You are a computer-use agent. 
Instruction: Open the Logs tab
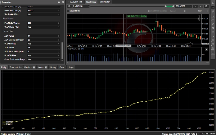pyautogui.click(x=71, y=67)
